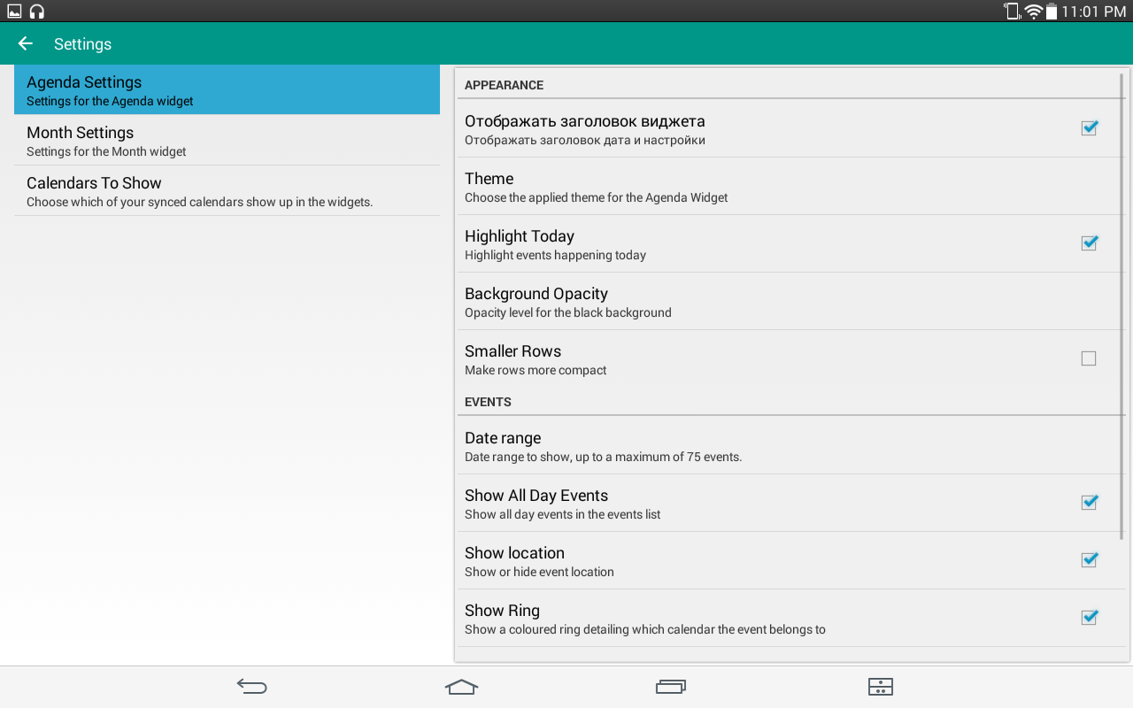The image size is (1133, 708).
Task: Tap 'Отображать заголовок дата и настройки' description
Action: pyautogui.click(x=585, y=140)
